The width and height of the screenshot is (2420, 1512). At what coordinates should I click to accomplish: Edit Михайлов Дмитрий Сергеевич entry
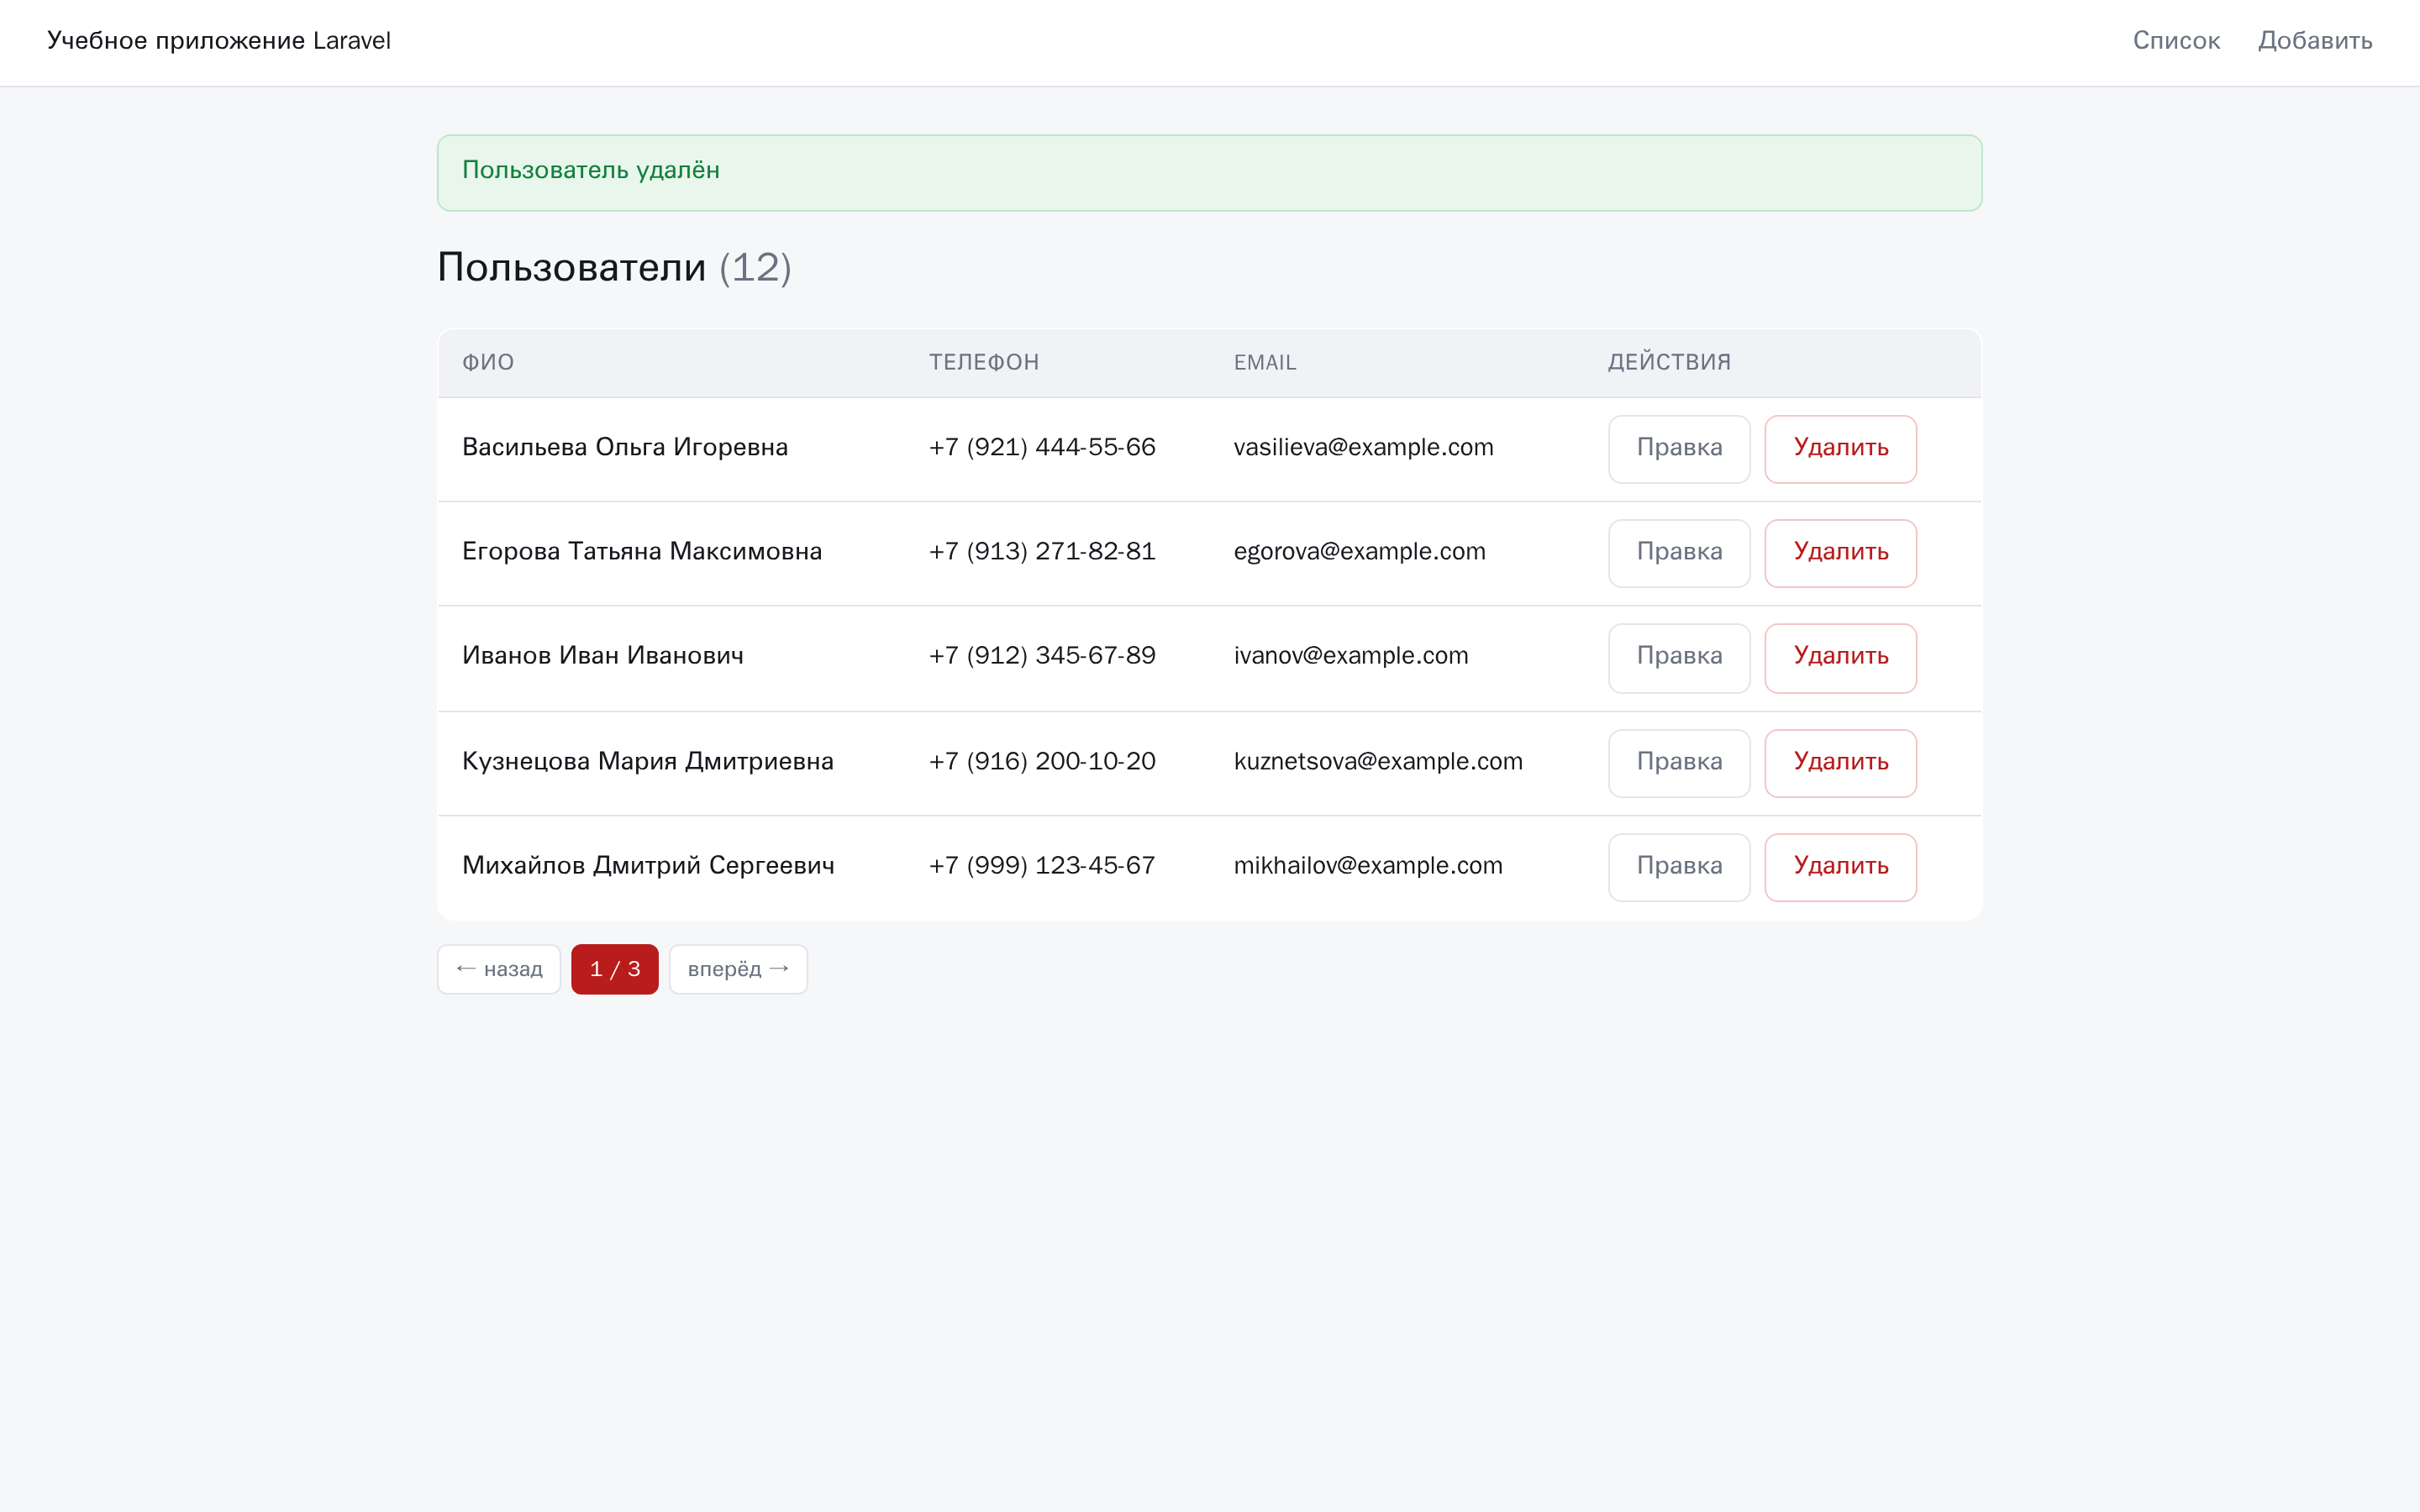1679,867
